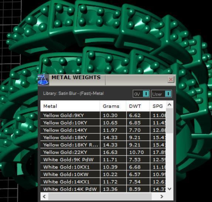Viewport: 212px width, 202px height.
Task: Click the 10.39 grams value
Action: pyautogui.click(x=110, y=167)
